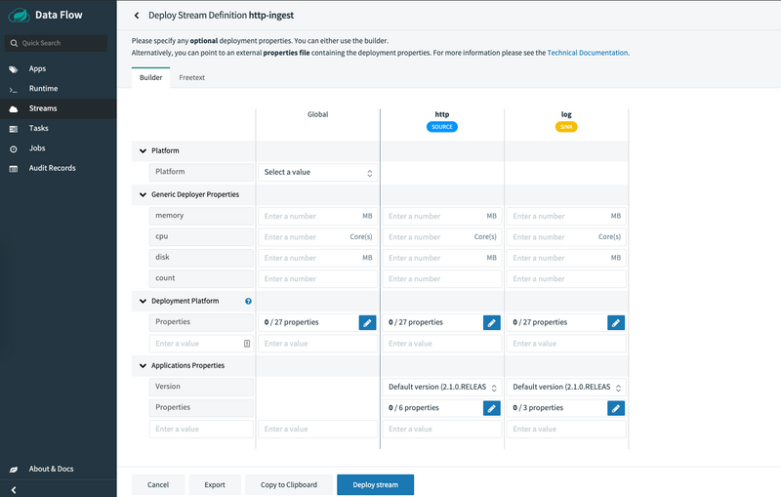Click the Deployment Platform help question icon
Screen dimensions: 781x497
[248, 301]
